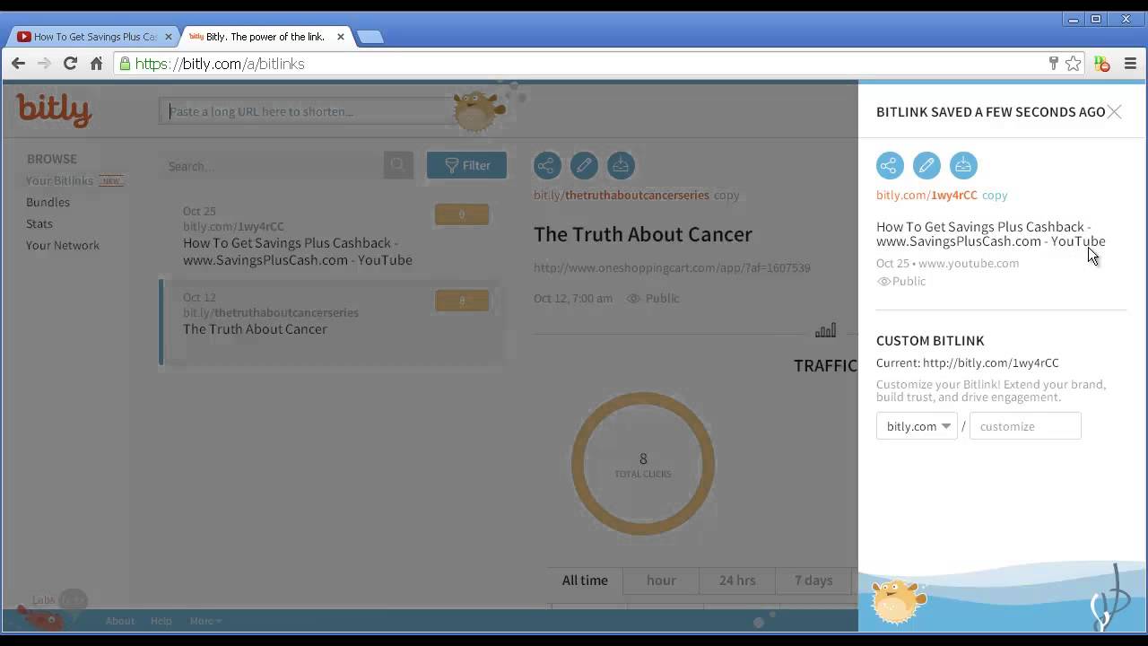Click the 8 total clicks donut chart
The height and width of the screenshot is (646, 1148).
coord(643,464)
